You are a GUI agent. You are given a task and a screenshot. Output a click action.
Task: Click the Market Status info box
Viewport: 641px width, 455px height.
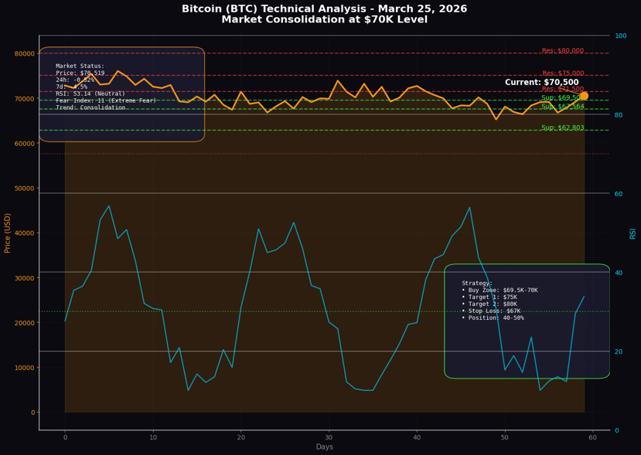pyautogui.click(x=122, y=94)
